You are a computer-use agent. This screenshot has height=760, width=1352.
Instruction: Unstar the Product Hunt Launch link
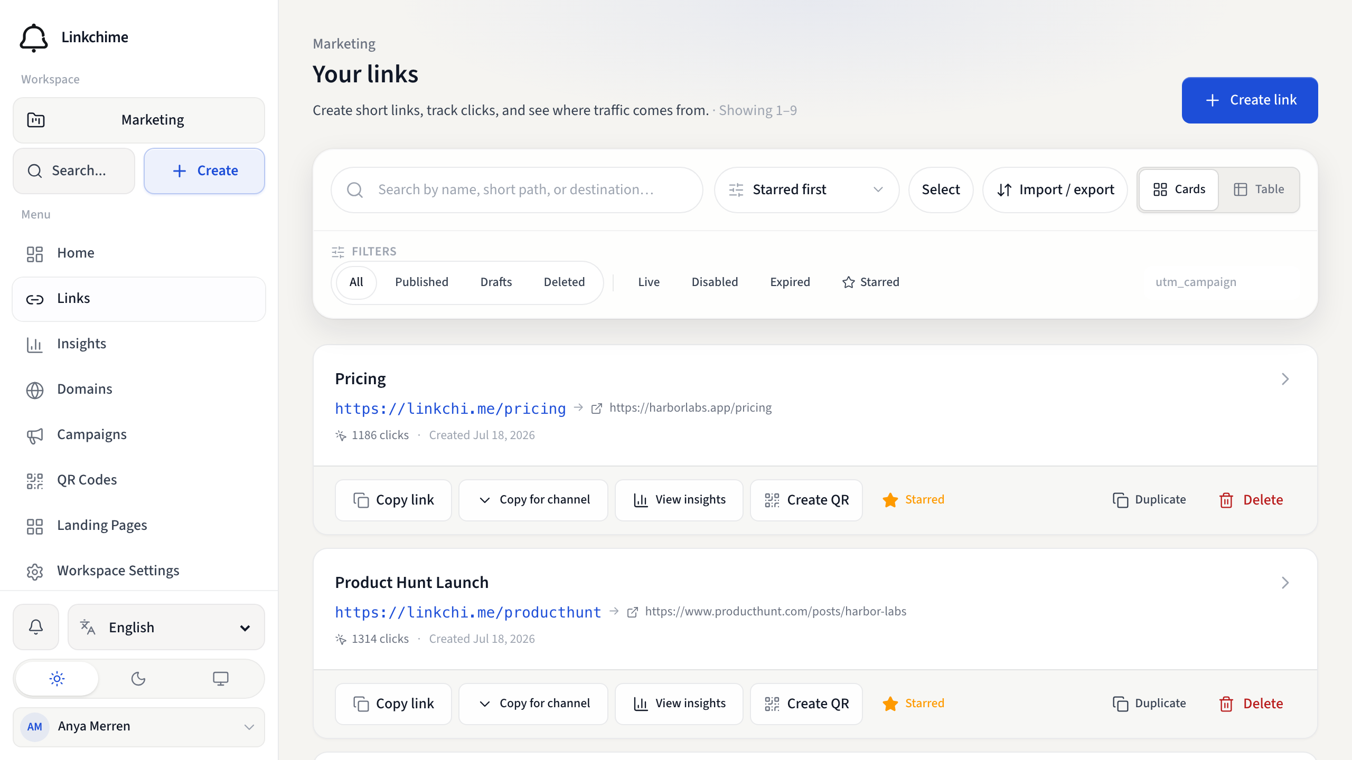[x=913, y=704]
